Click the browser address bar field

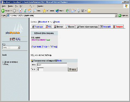[61, 15]
